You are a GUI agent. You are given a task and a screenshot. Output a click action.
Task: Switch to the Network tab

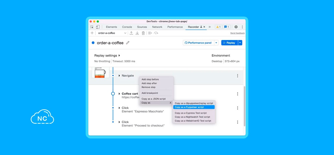(x=157, y=27)
